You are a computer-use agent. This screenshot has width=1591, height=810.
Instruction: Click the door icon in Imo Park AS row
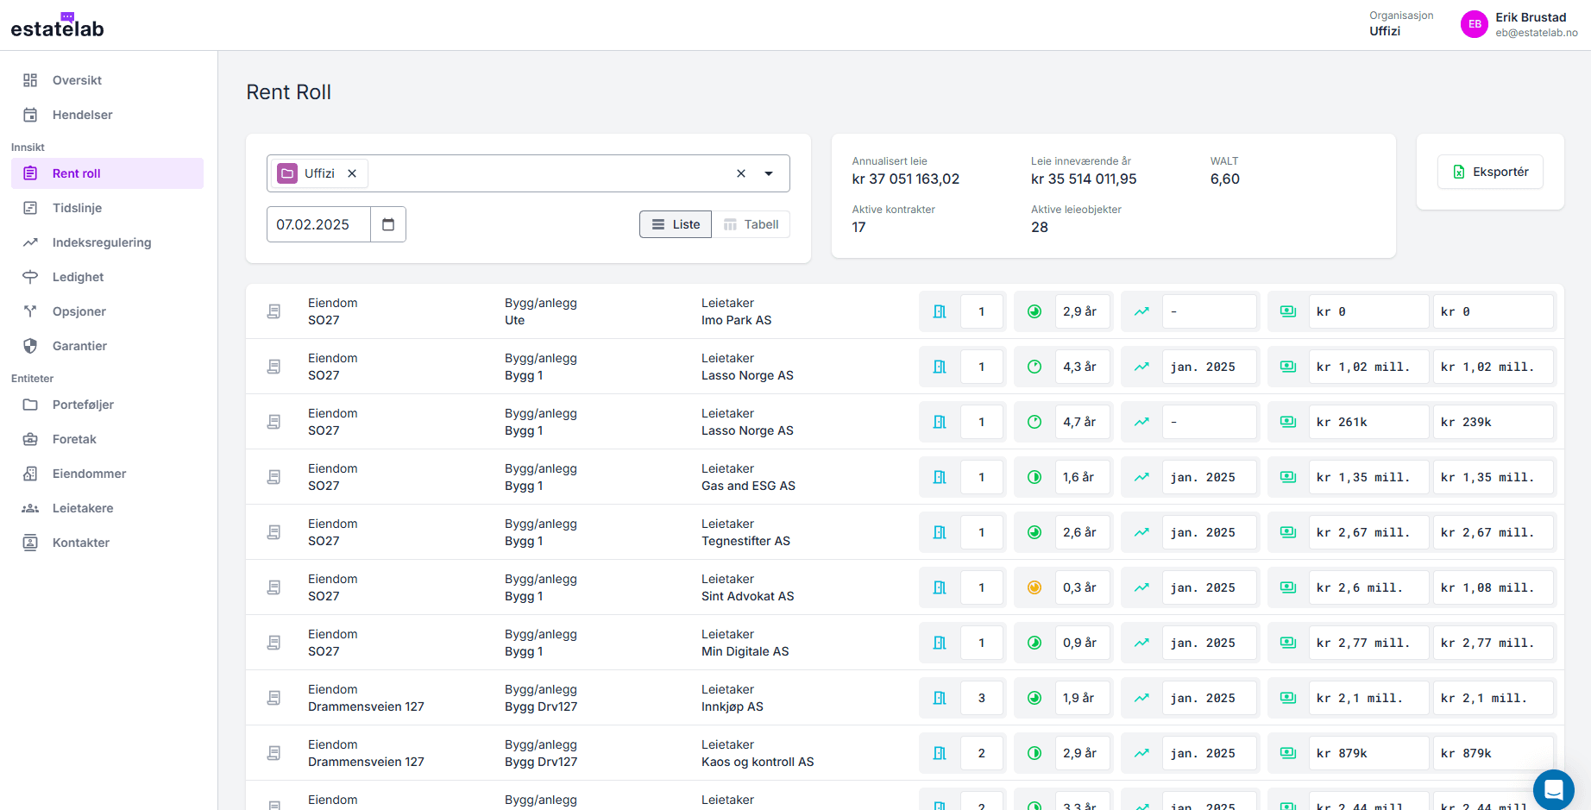point(940,311)
